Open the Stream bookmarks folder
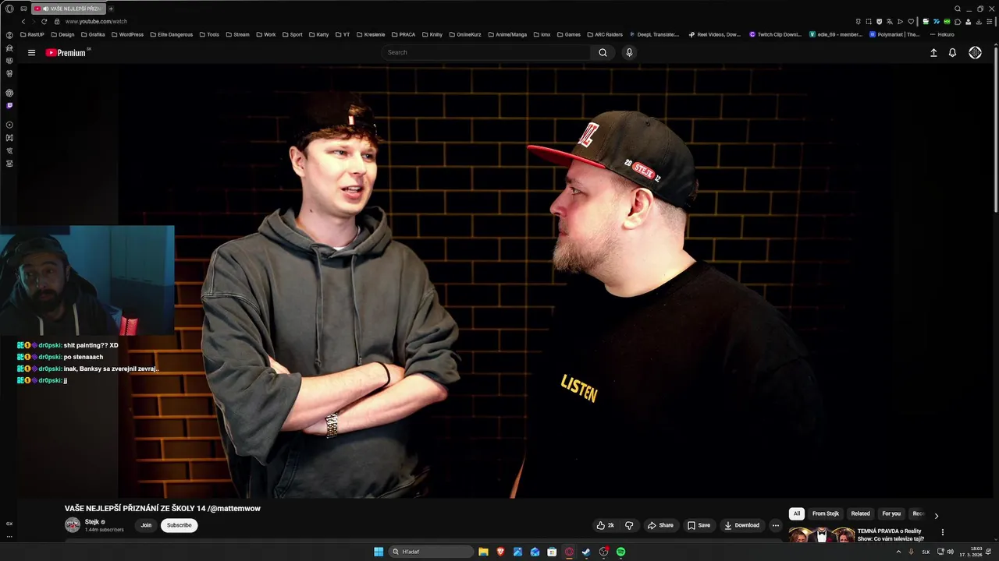Screen dimensions: 999x561 [x=237, y=34]
